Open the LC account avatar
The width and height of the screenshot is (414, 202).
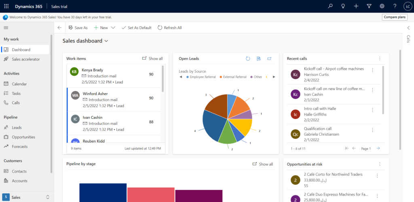(x=408, y=6)
